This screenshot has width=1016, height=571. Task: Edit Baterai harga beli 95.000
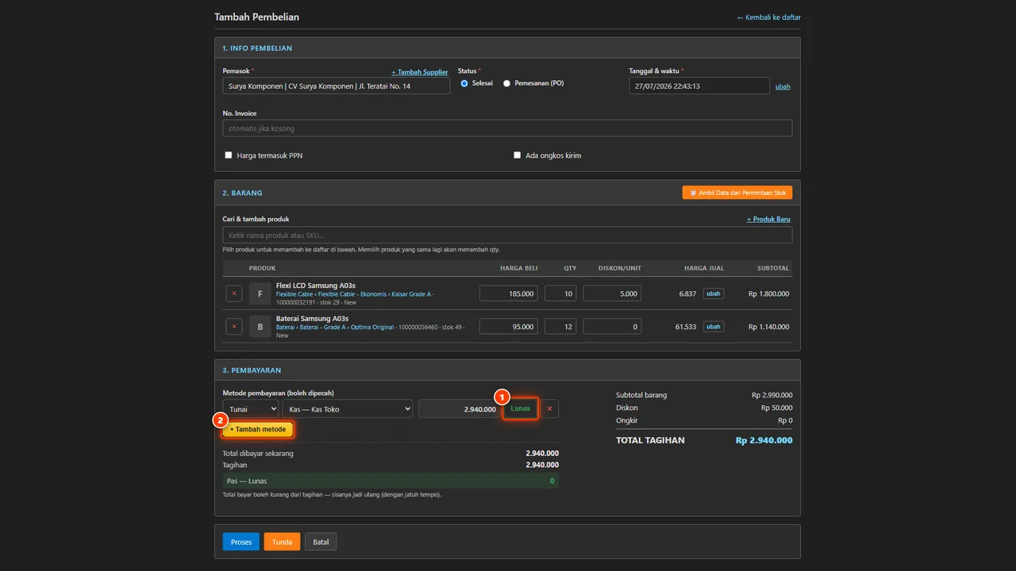509,326
